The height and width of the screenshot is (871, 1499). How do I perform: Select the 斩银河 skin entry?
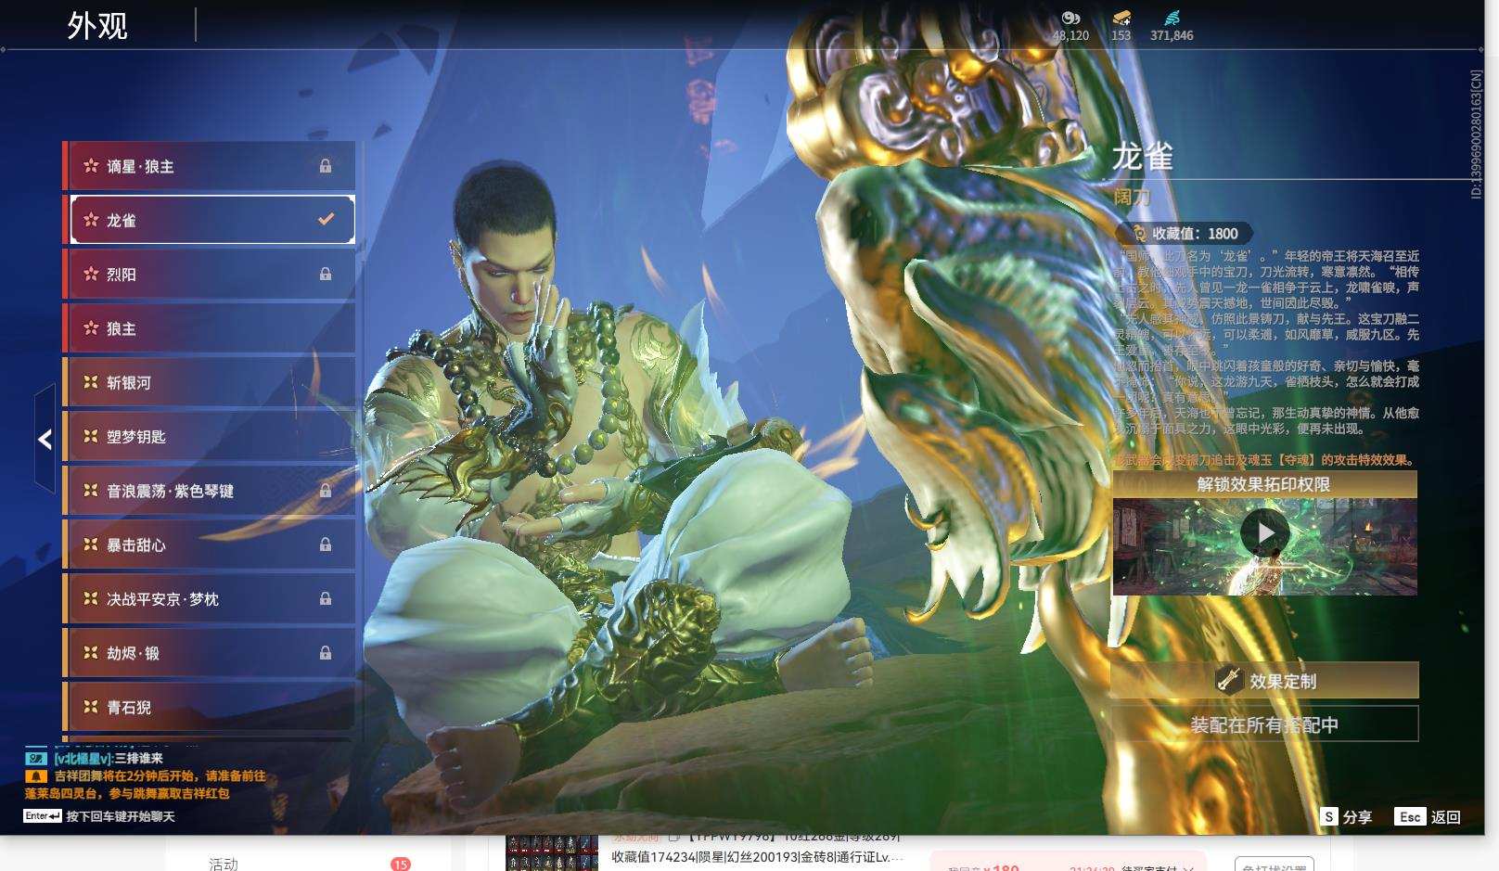pos(210,382)
